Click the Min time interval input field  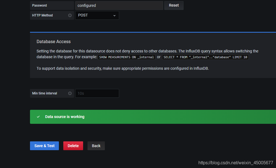97,93
